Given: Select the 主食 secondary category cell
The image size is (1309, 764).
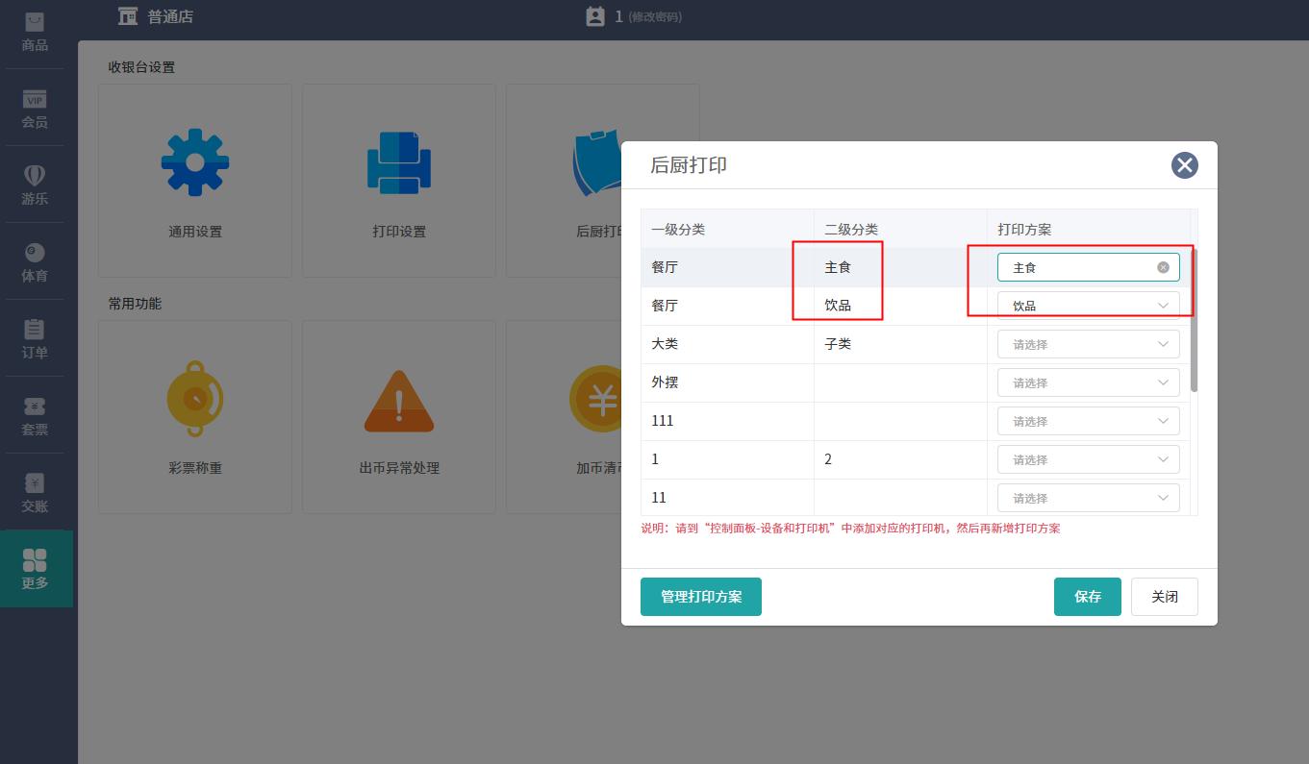Looking at the screenshot, I should coord(900,267).
